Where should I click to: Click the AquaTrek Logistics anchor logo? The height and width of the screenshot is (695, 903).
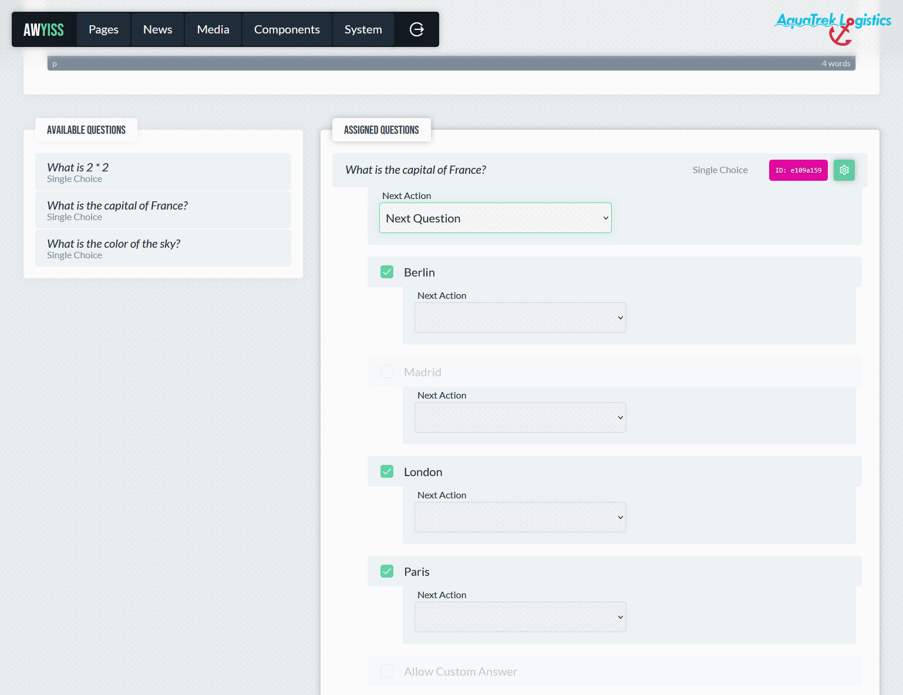(x=833, y=28)
